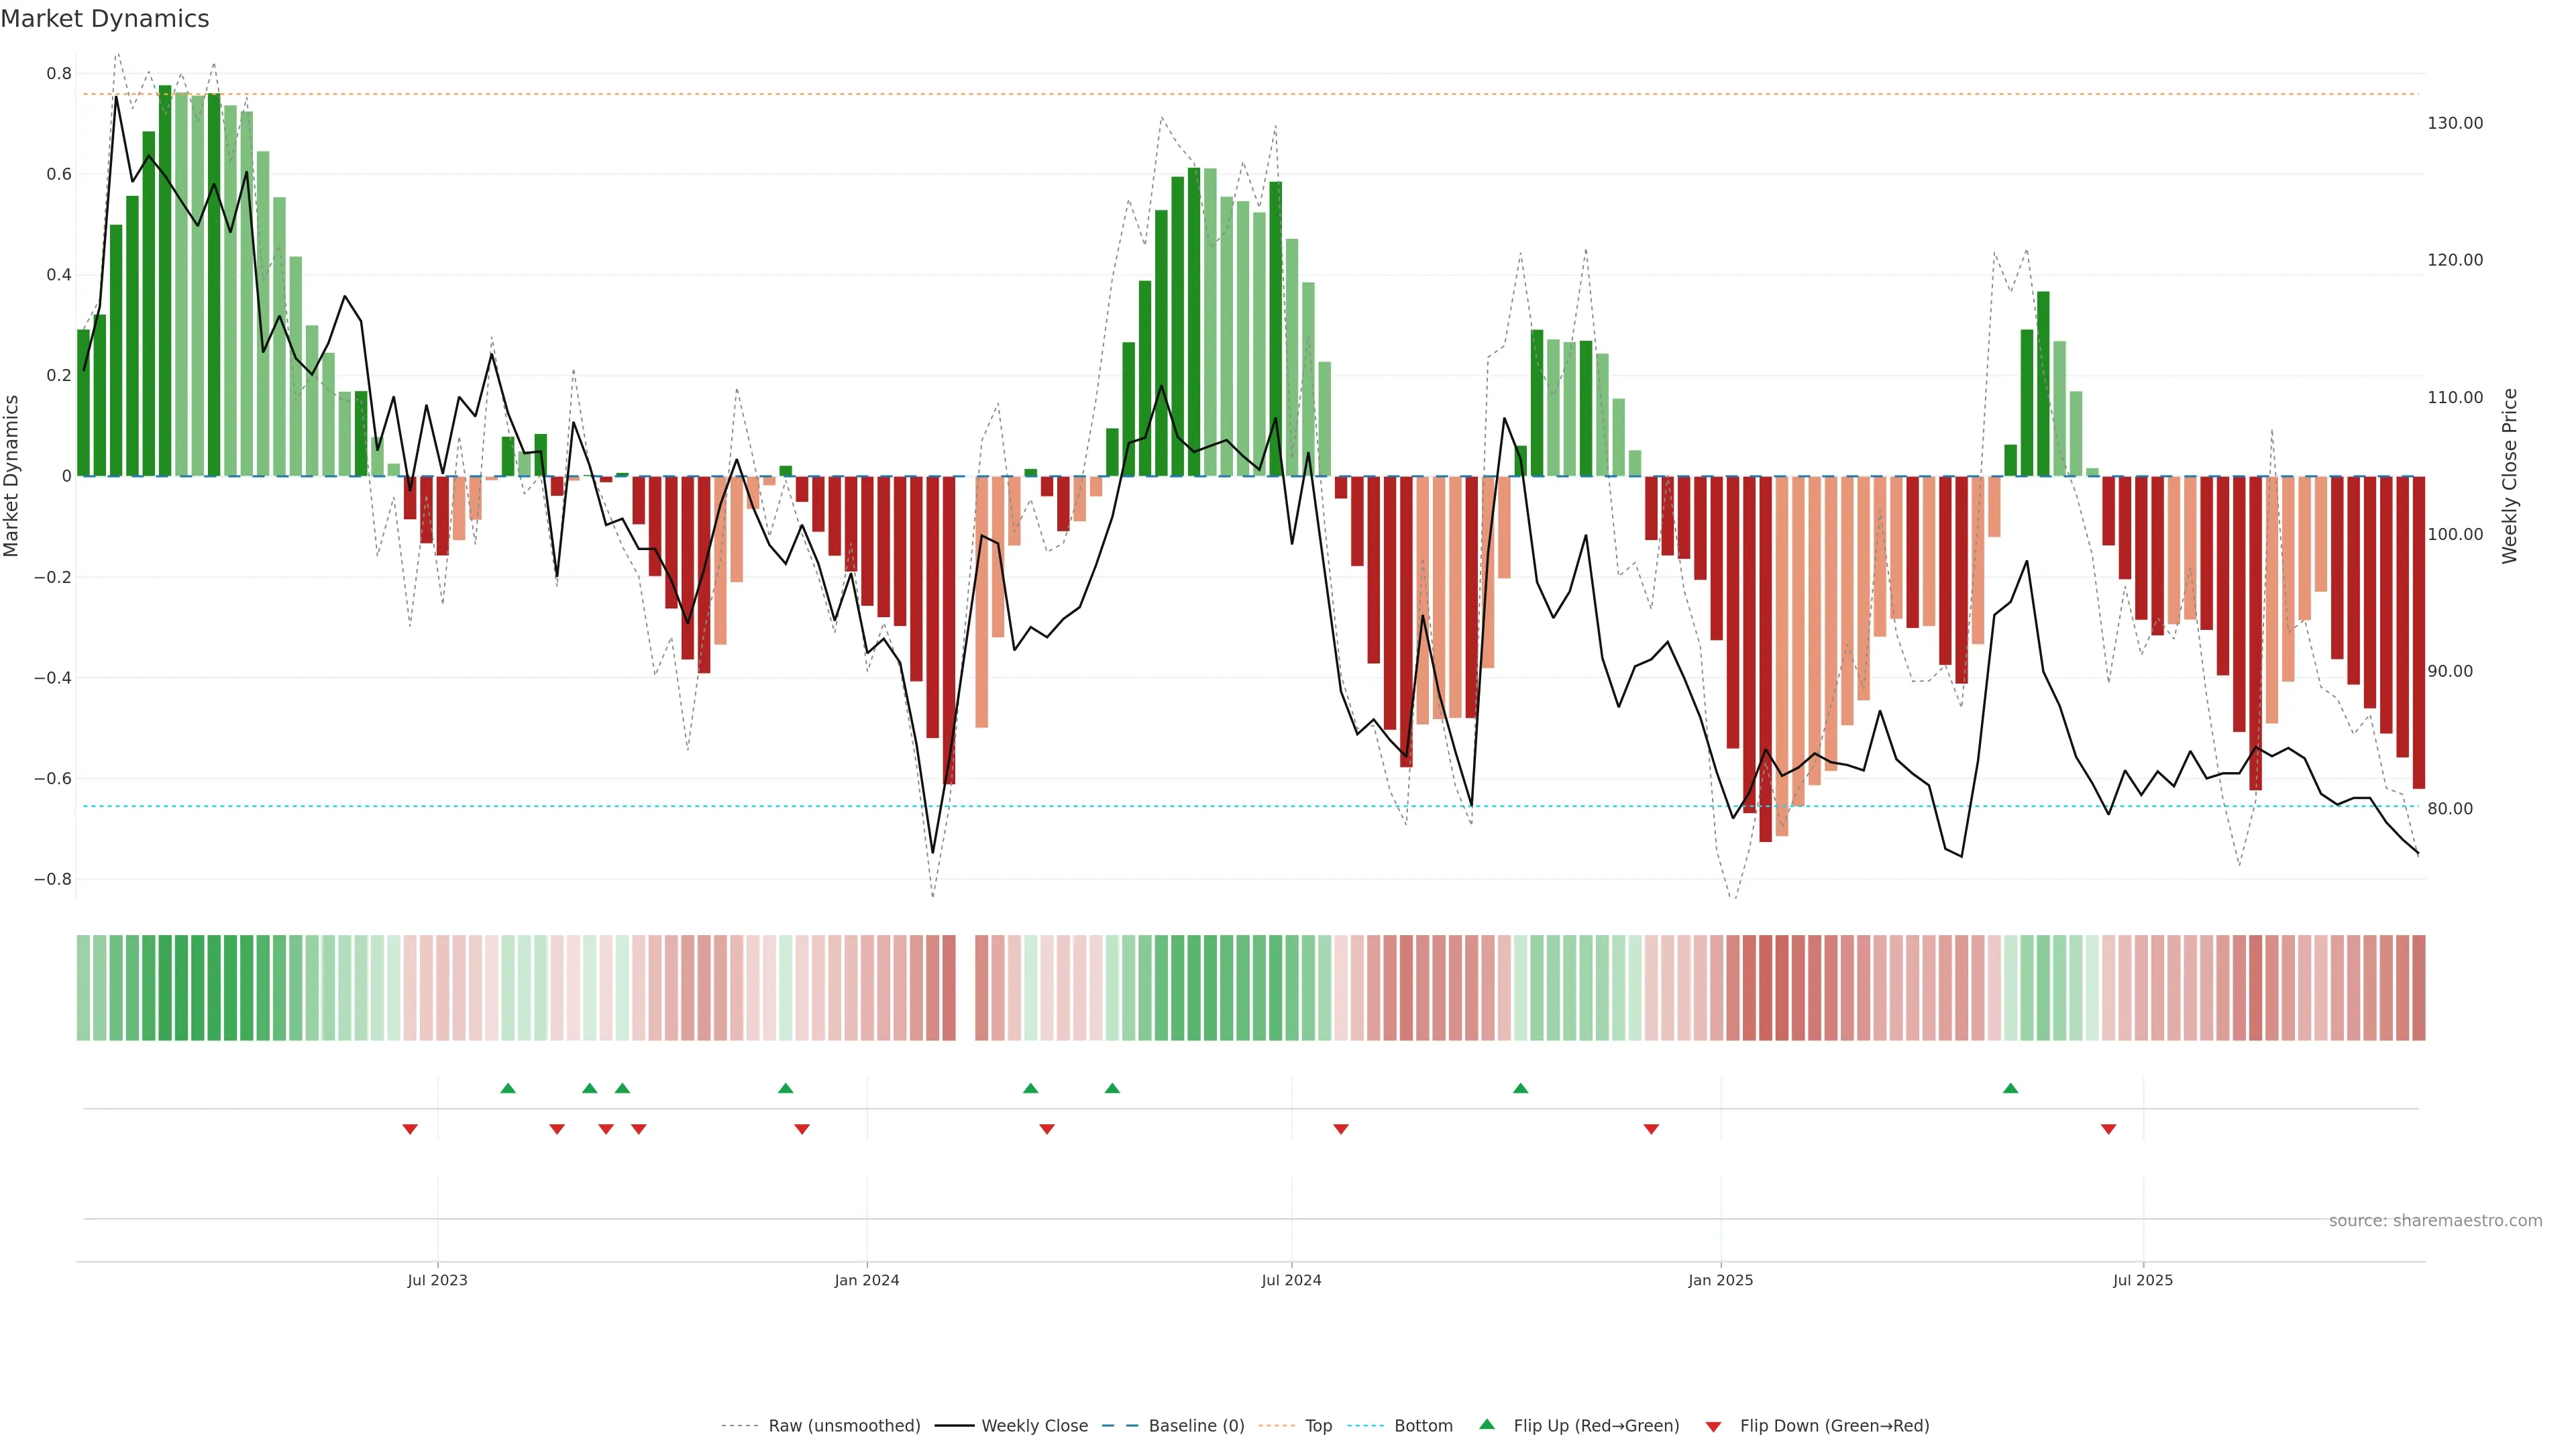Toggle the Baseline (0) legend entry
This screenshot has height=1449, width=2576.
(x=1196, y=1425)
